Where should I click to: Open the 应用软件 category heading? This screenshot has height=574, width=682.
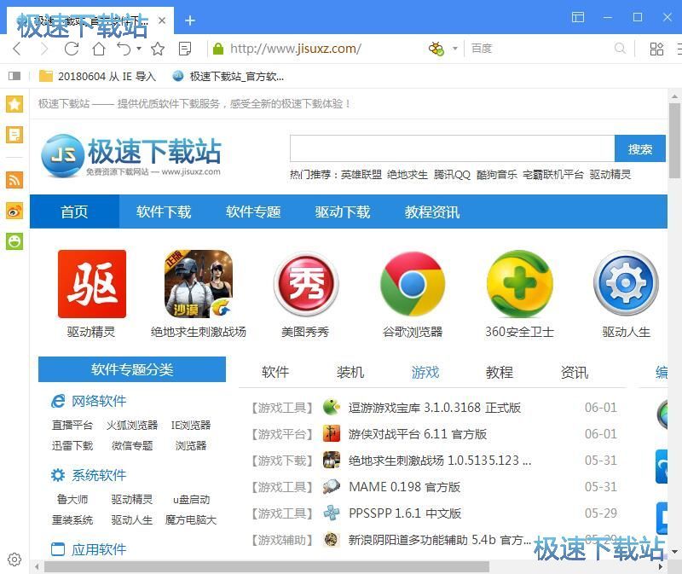click(x=89, y=549)
